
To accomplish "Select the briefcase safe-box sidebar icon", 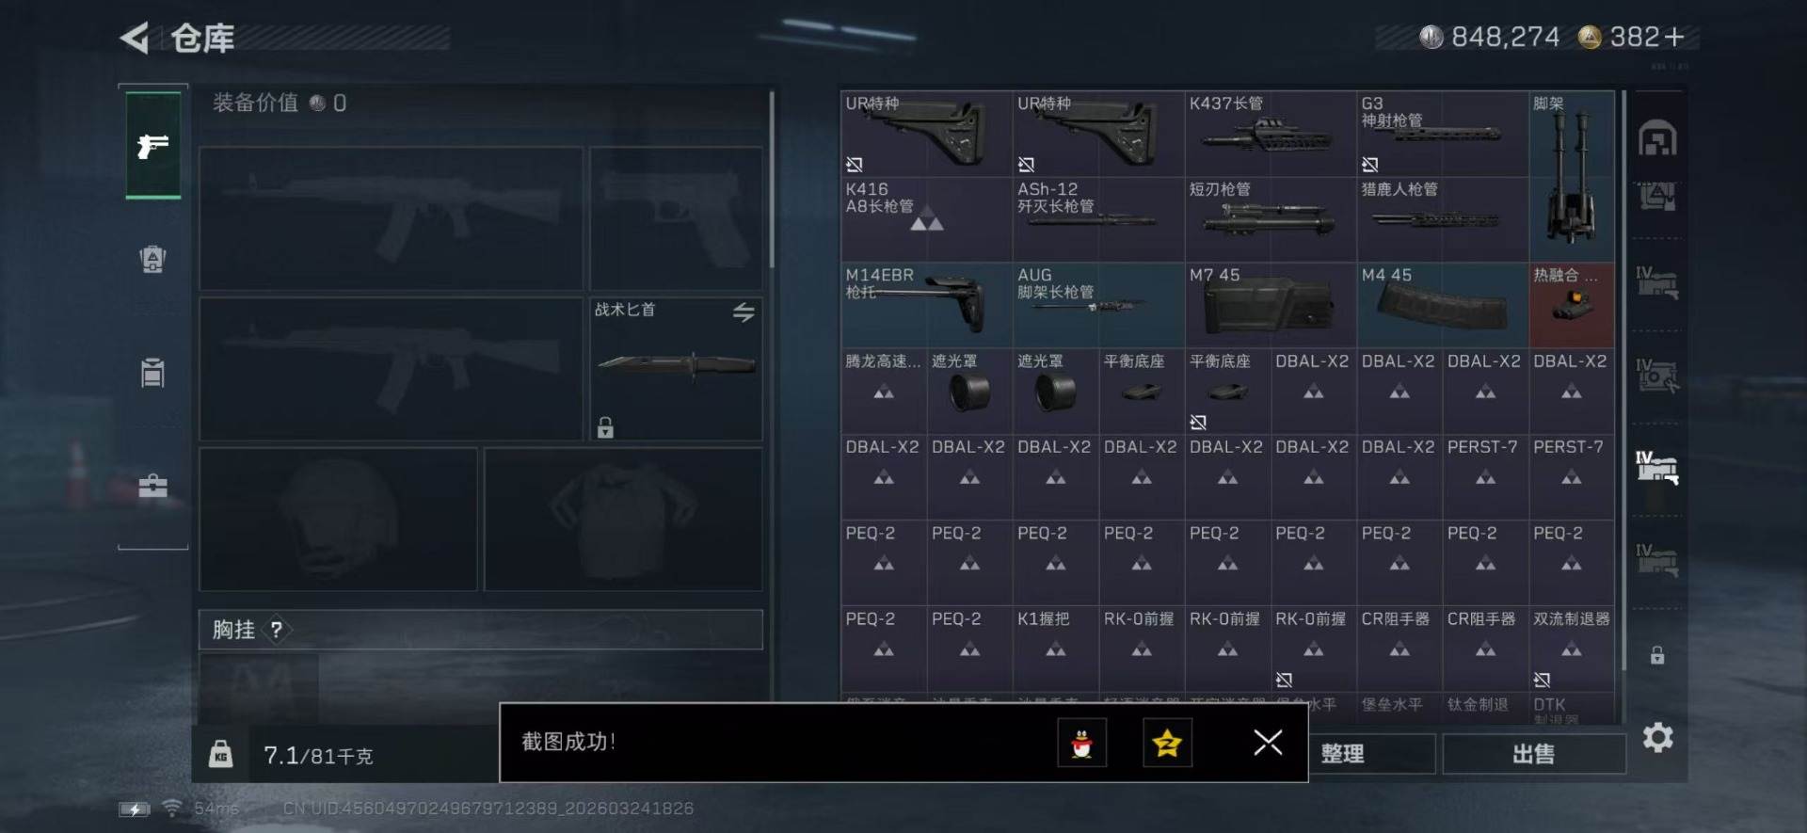I will pyautogui.click(x=152, y=486).
